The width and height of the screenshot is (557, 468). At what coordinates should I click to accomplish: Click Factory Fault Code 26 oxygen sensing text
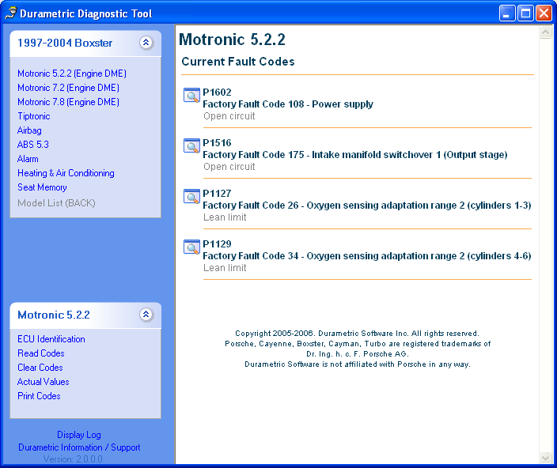pyautogui.click(x=367, y=206)
